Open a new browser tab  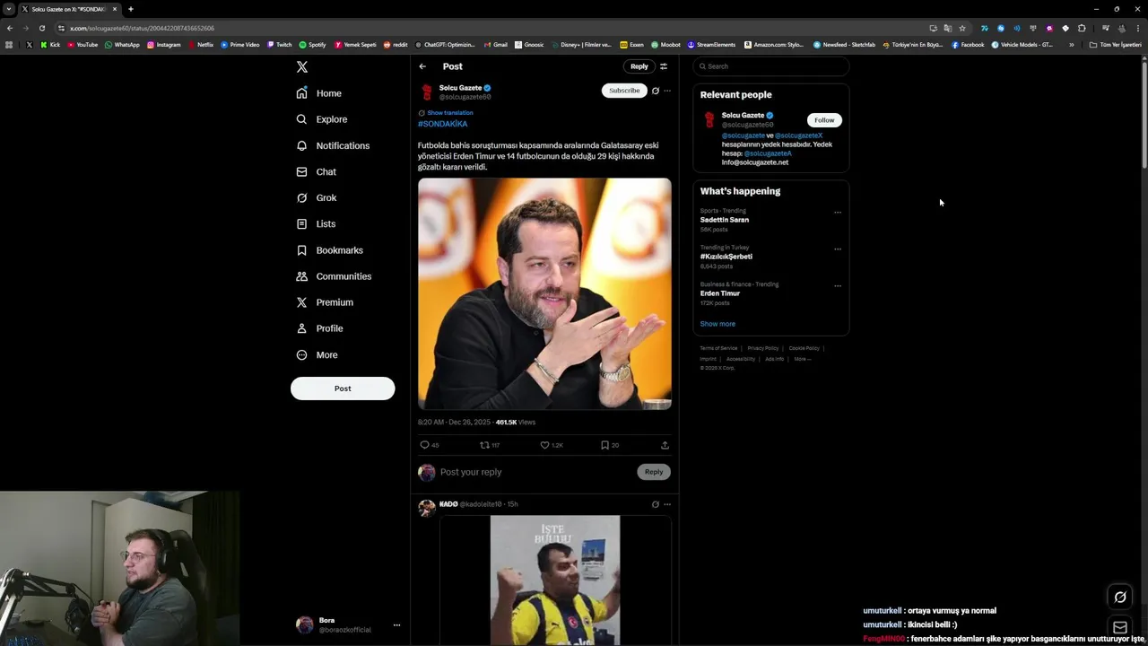[131, 9]
